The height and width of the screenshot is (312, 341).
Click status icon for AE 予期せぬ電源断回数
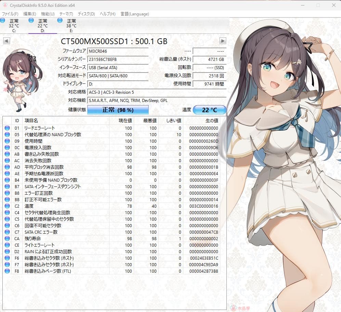coord(7,173)
